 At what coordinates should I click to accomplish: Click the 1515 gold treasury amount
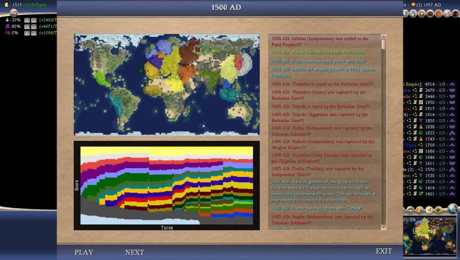(17, 5)
